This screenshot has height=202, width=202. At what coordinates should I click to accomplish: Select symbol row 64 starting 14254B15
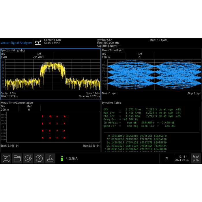pyautogui.click(x=136, y=143)
